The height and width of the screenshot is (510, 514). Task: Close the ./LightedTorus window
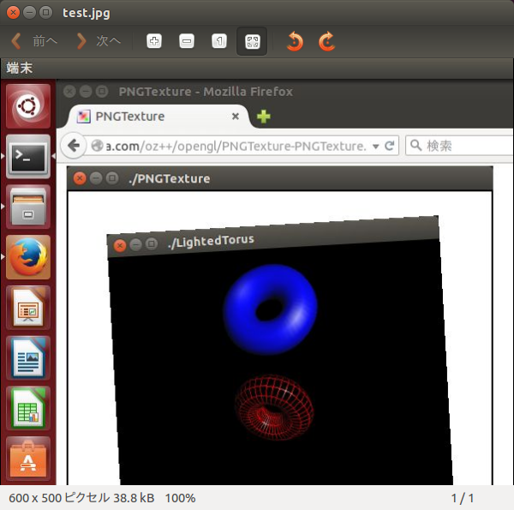point(120,245)
